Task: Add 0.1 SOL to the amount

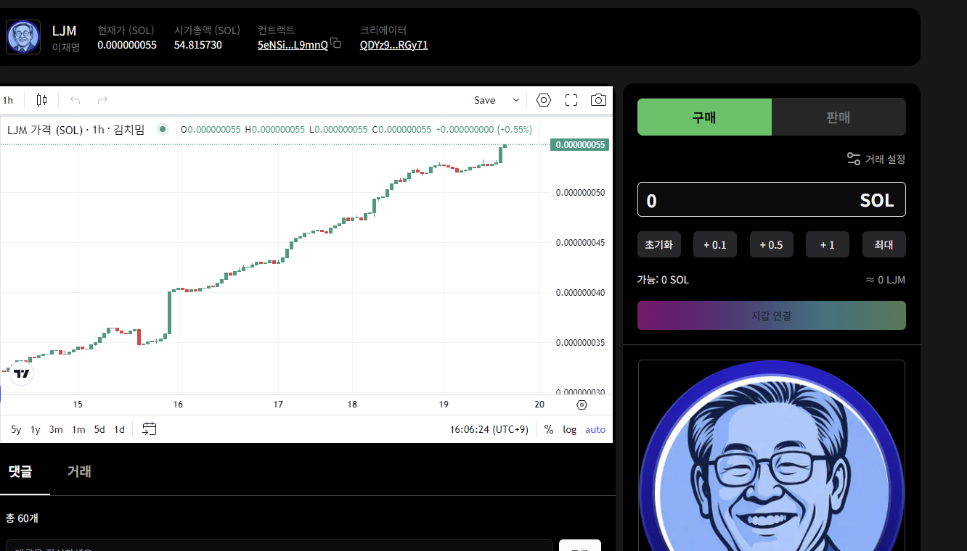Action: click(715, 244)
